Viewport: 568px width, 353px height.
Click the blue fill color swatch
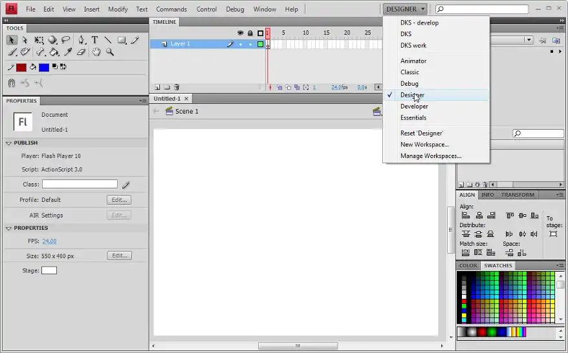tap(43, 67)
